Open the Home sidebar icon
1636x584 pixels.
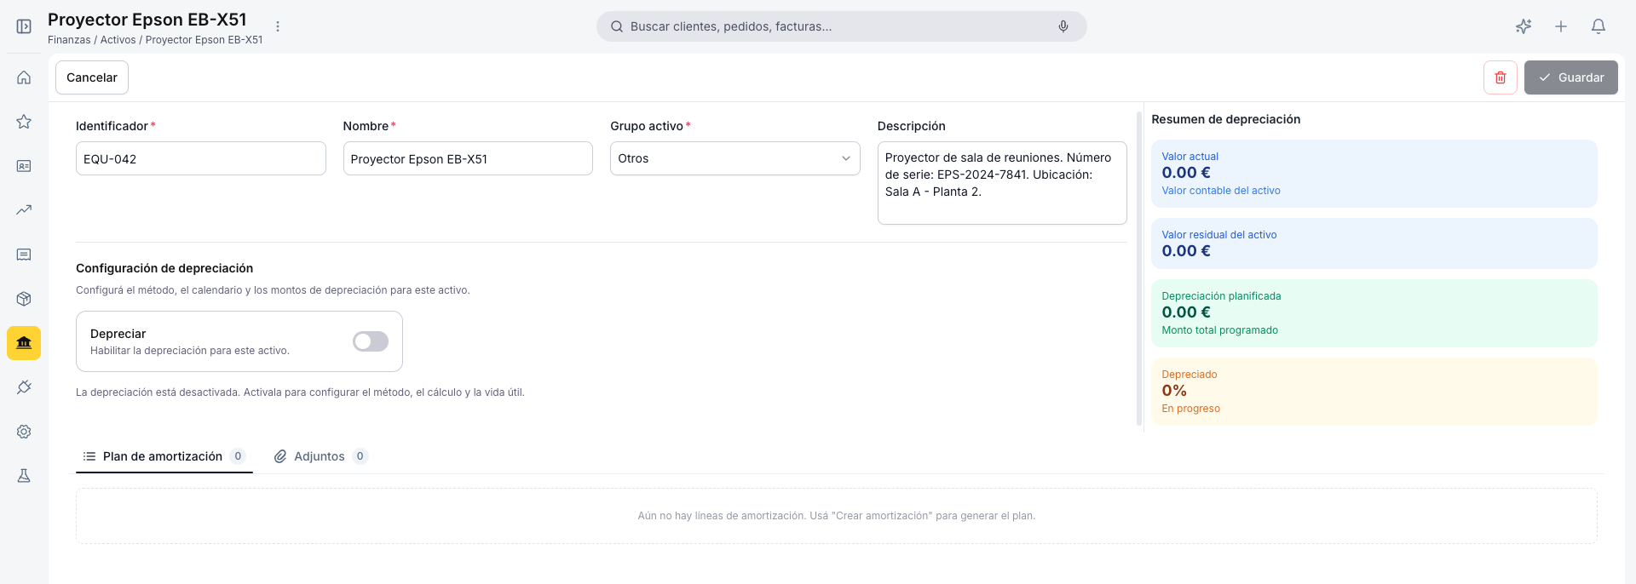[24, 77]
